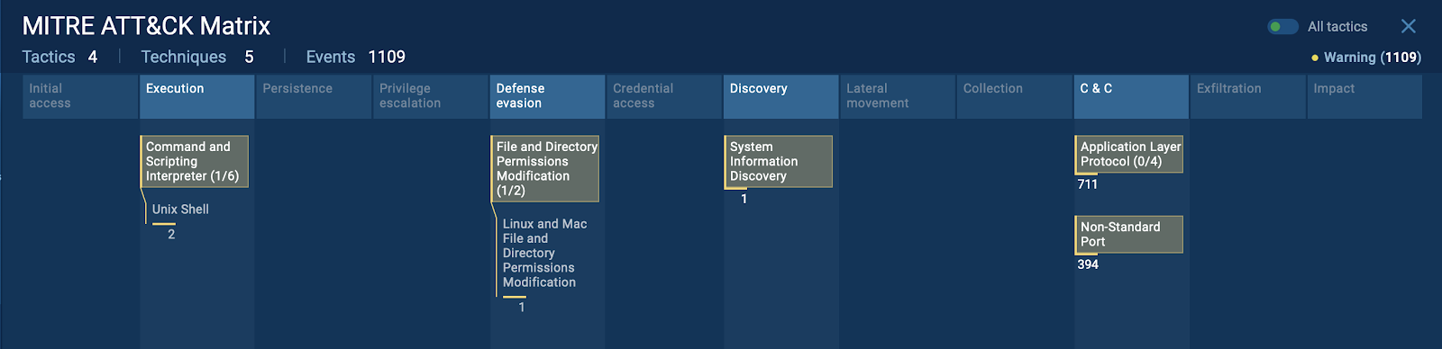Viewport: 1442px width, 349px height.
Task: Click System Information Discovery count of 1
Action: [x=744, y=199]
